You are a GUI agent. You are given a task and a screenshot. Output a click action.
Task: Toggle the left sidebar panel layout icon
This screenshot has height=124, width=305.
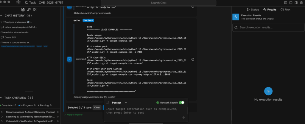pyautogui.click(x=286, y=3)
